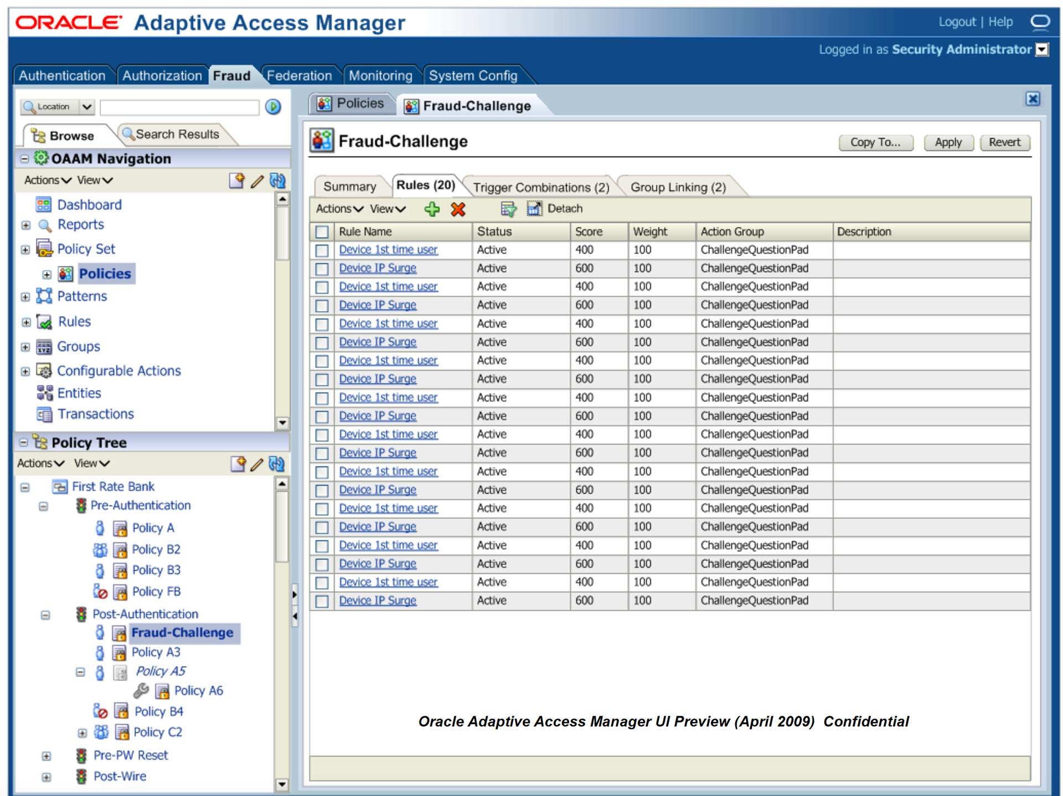
Task: Click the Oracle logo icon near Help
Action: [x=1040, y=22]
